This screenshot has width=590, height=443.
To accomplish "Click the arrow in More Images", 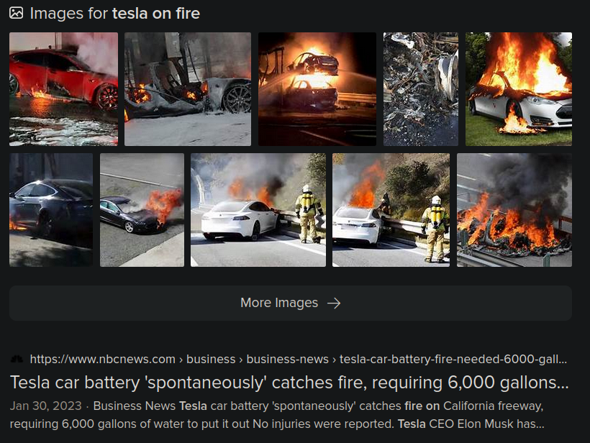I will [334, 303].
